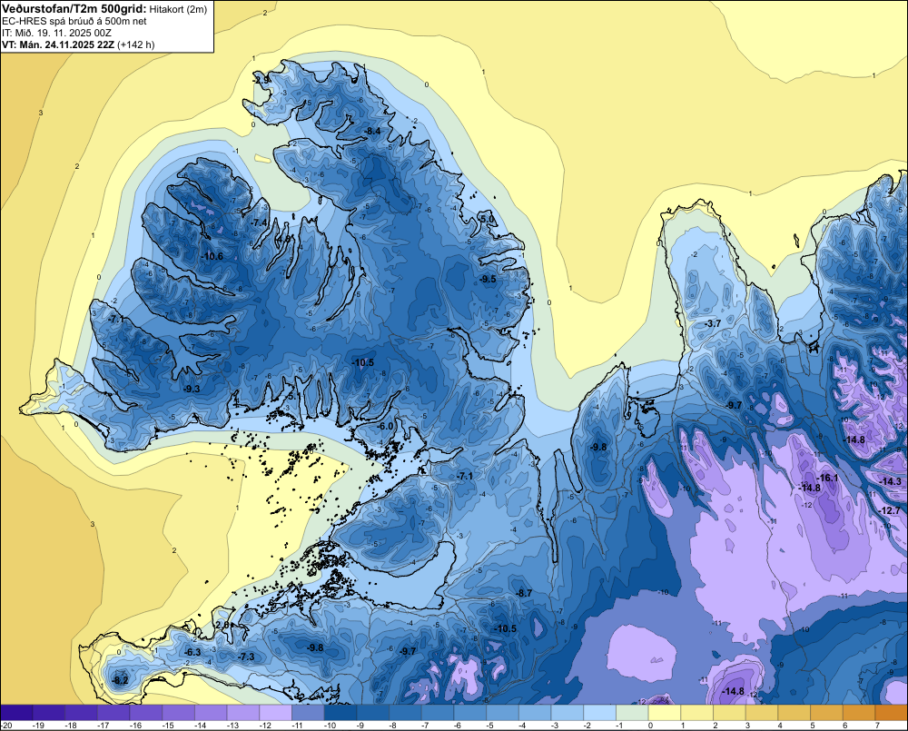
Task: Click the -10.6 temperature value on the map
Action: (212, 256)
